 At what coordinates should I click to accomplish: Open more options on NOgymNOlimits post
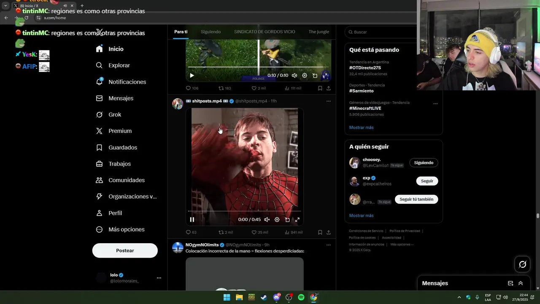click(329, 245)
